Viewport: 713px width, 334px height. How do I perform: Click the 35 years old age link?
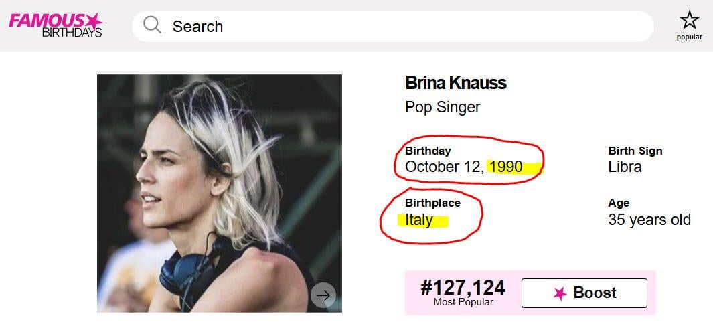649,220
